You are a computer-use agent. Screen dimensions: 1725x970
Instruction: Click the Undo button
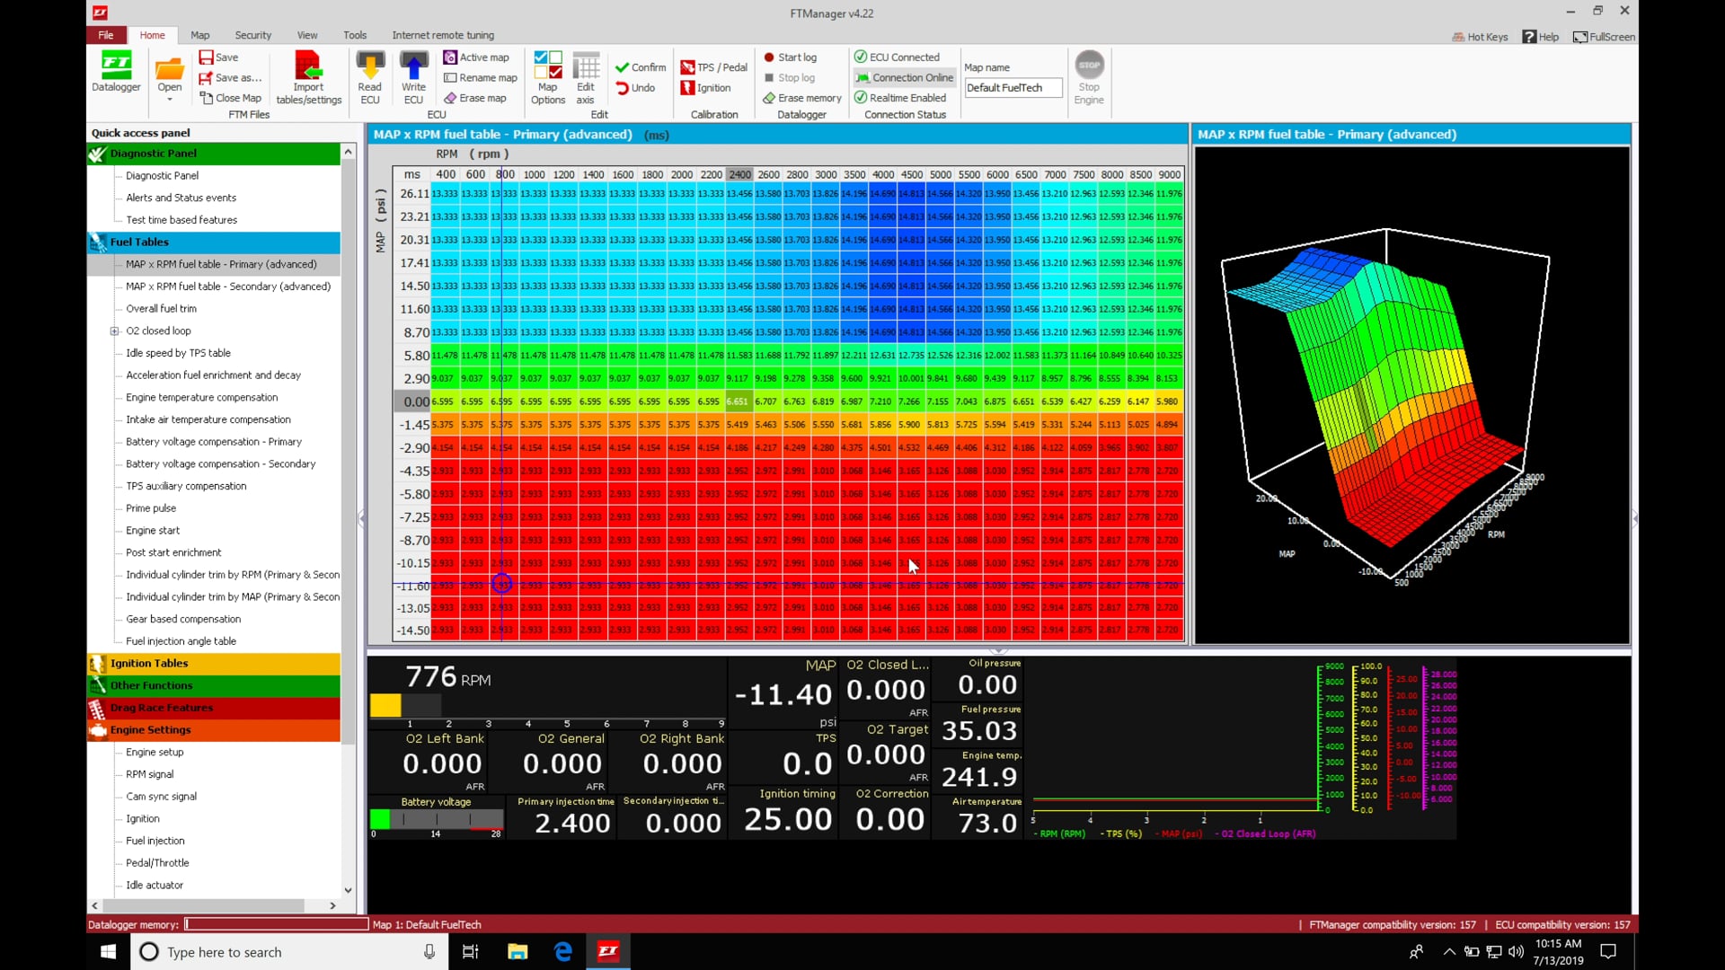(637, 87)
